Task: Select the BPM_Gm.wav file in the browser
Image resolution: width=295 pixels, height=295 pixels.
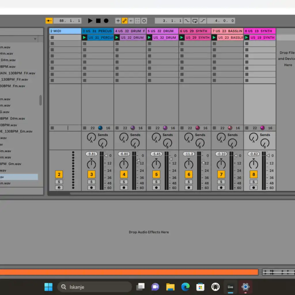Action: [11, 164]
